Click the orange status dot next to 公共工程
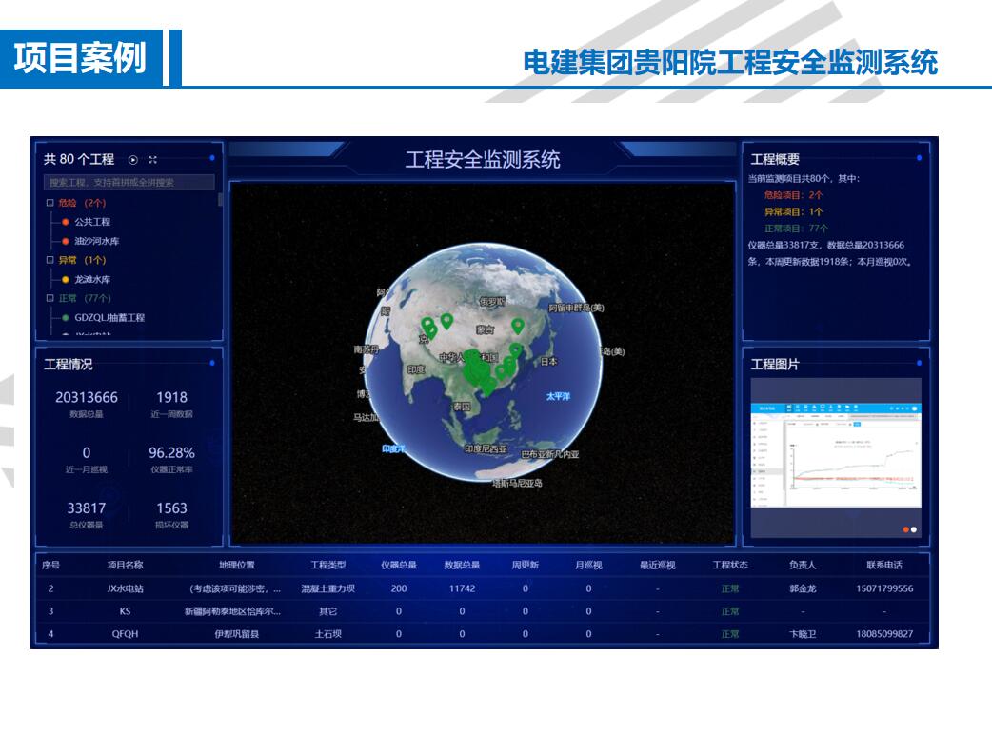This screenshot has height=737, width=992. point(65,222)
